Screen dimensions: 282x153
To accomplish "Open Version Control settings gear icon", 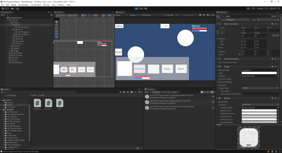I will [x=17, y=9].
